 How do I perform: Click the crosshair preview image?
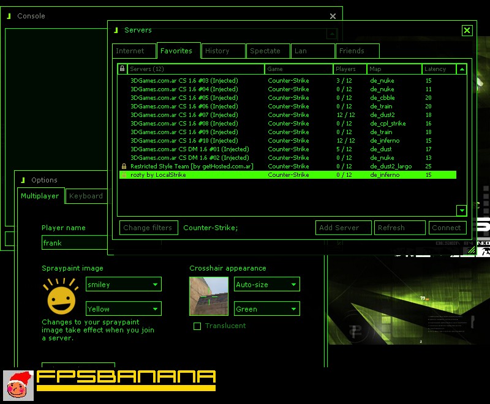point(209,296)
